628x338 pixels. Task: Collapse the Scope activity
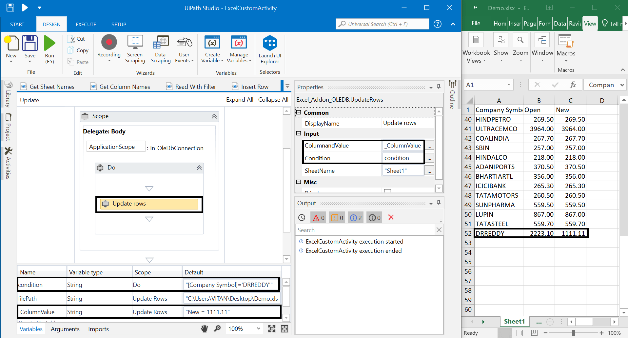click(x=214, y=116)
